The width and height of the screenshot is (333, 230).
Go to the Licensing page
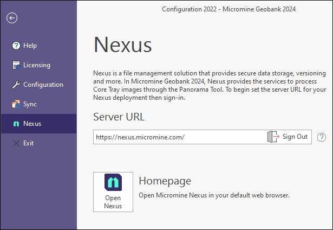(x=38, y=65)
